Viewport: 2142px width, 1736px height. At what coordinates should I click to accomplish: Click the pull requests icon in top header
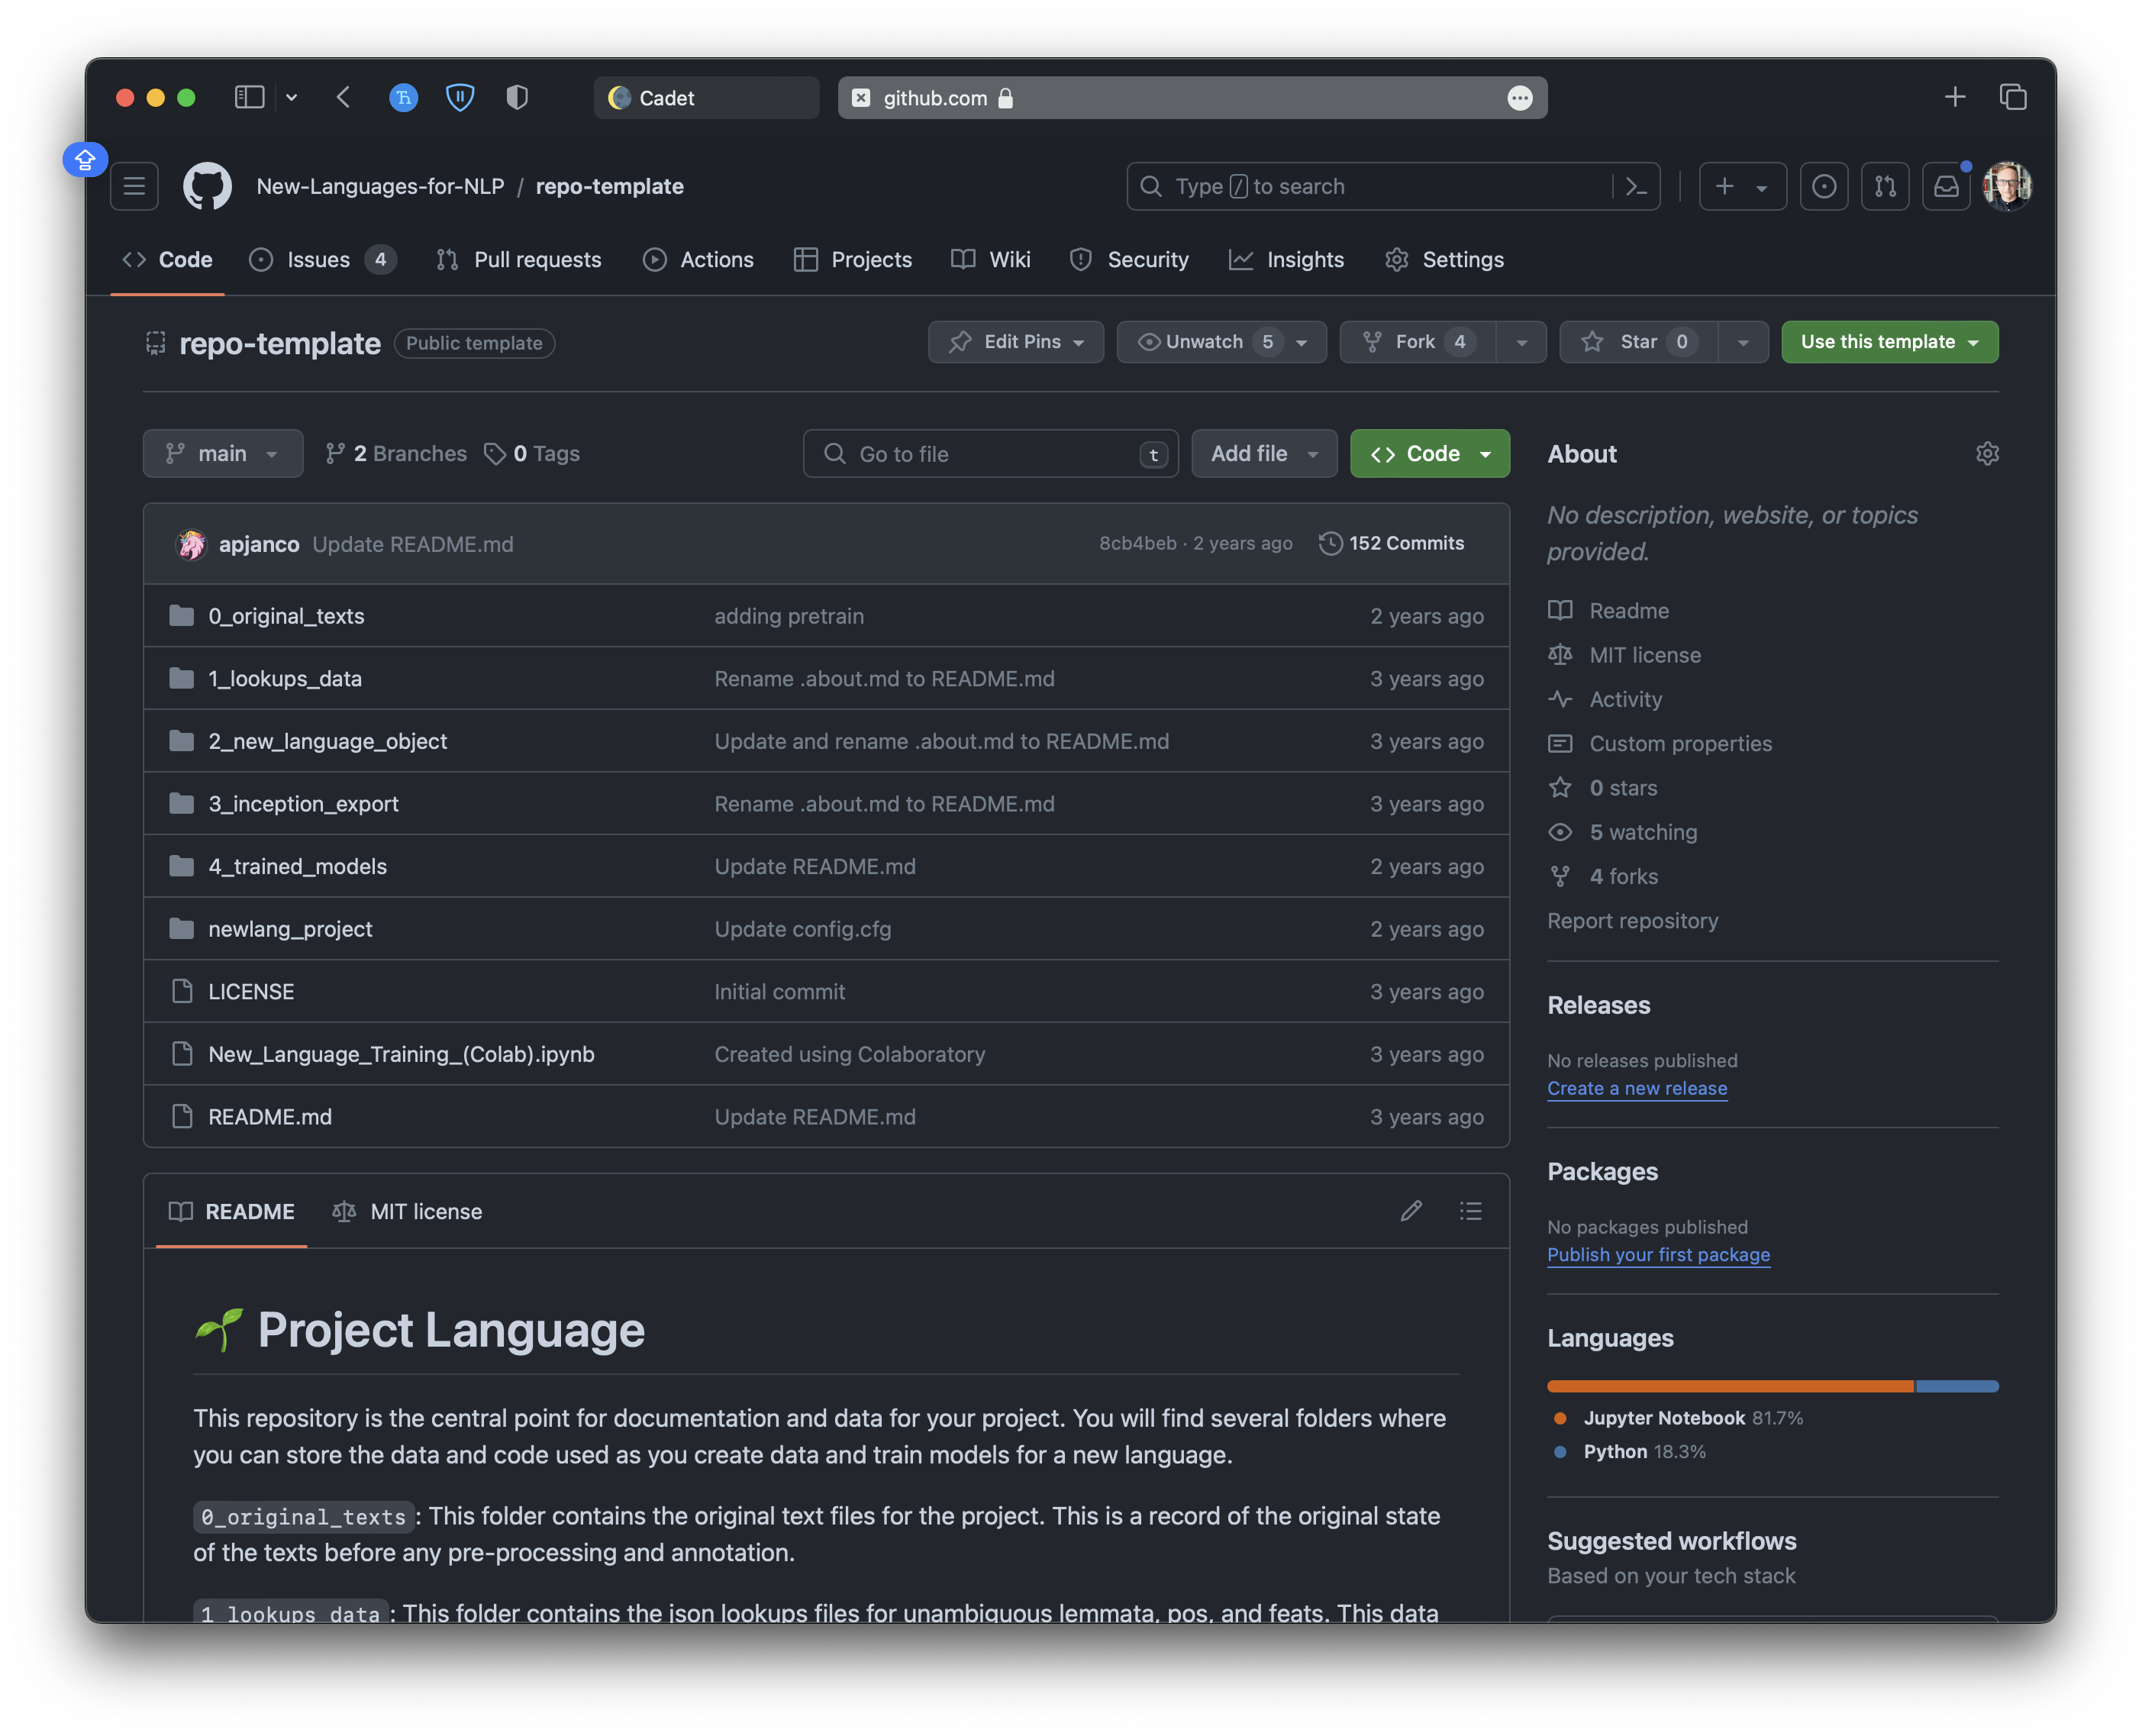coord(1885,186)
